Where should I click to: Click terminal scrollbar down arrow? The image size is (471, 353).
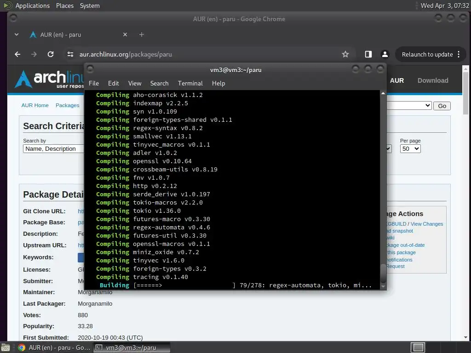(x=383, y=286)
